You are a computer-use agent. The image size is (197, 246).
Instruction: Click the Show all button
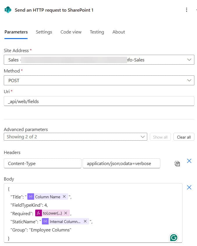(160, 137)
